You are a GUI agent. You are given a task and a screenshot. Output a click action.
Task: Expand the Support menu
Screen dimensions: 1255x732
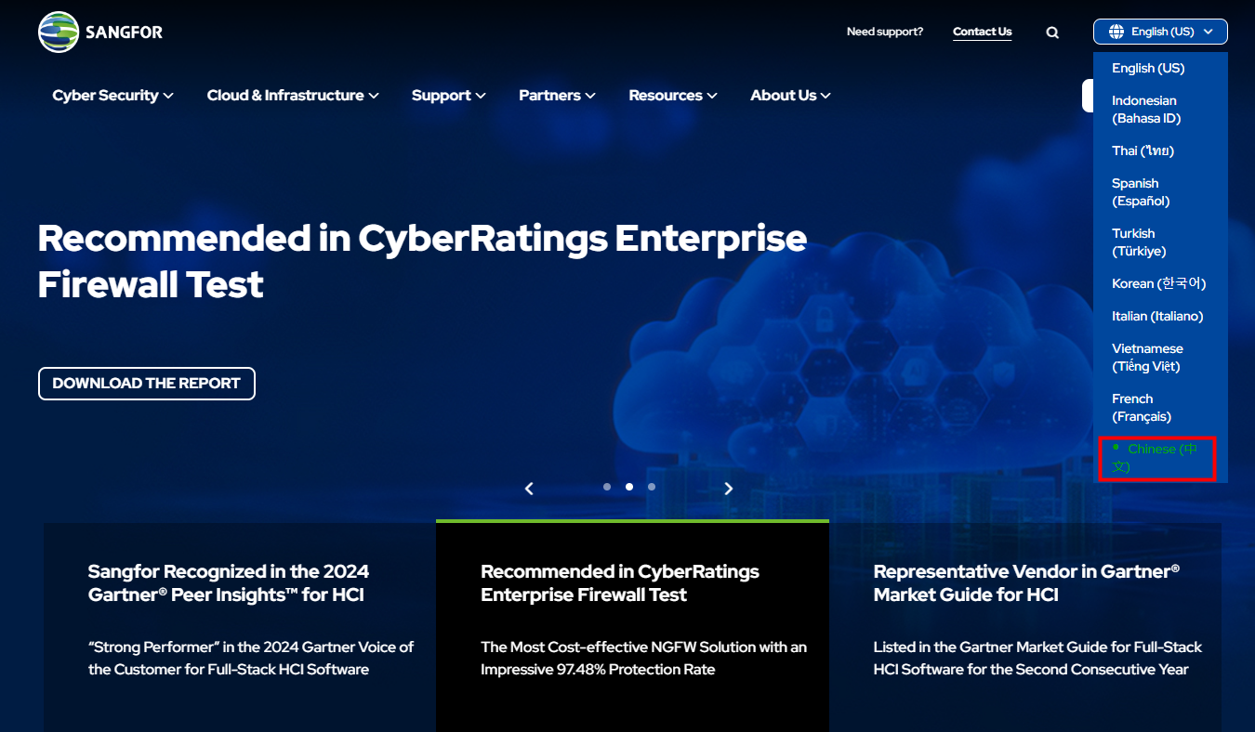pos(449,95)
